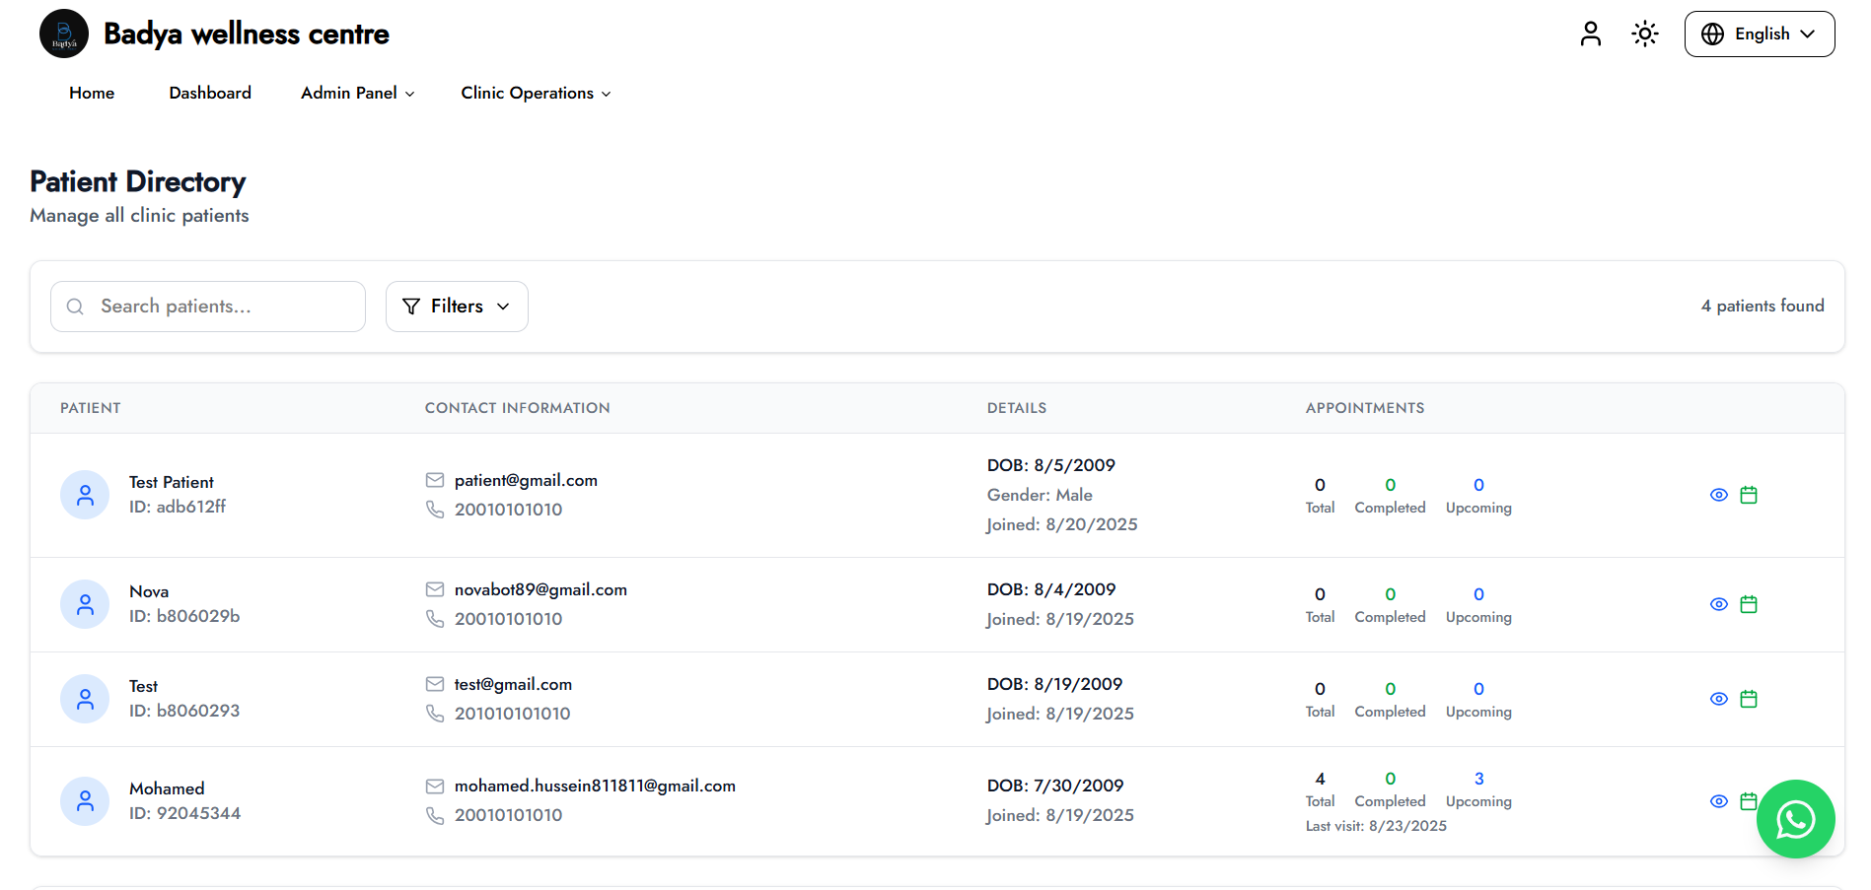Viewport: 1871px width, 890px height.
Task: Click the Badya wellness centre logo
Action: point(64,34)
